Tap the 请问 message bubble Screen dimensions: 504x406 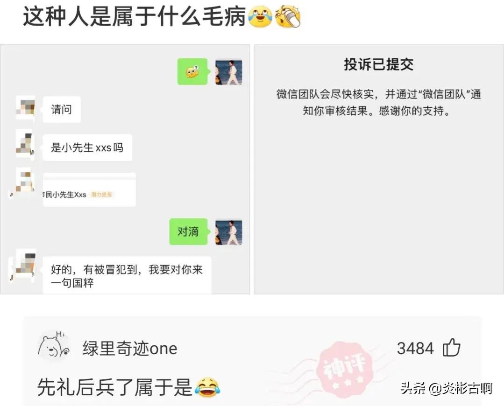(61, 109)
